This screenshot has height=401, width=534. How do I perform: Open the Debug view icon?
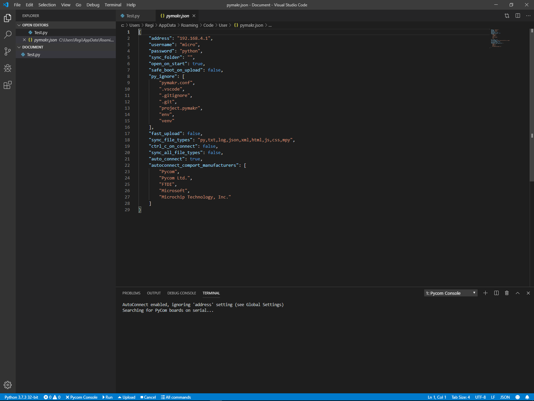(8, 68)
